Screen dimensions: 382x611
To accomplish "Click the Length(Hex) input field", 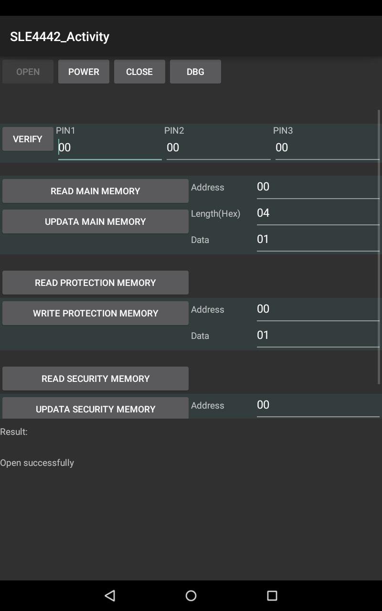I will pyautogui.click(x=317, y=213).
